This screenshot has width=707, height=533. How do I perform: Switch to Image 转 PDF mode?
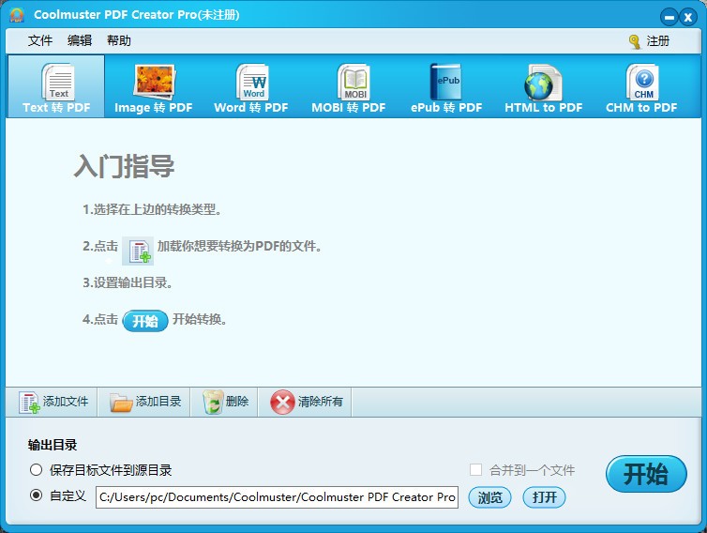coord(153,86)
